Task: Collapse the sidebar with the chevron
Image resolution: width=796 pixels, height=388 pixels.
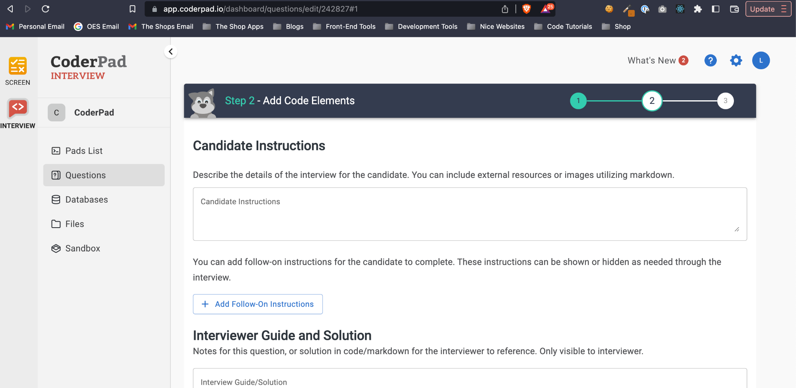Action: [171, 51]
